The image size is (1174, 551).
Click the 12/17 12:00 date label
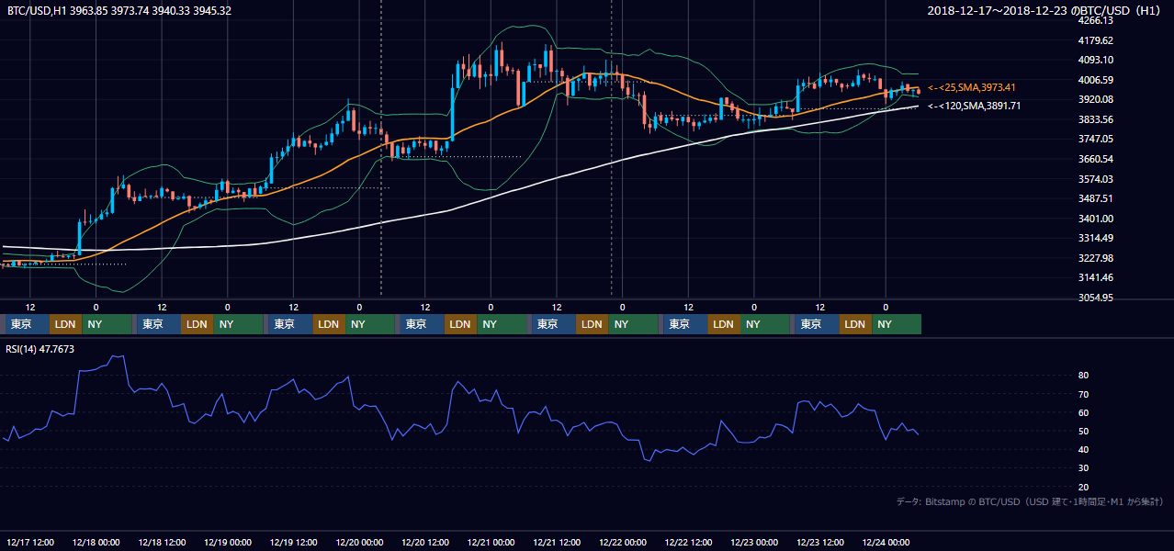tap(30, 543)
